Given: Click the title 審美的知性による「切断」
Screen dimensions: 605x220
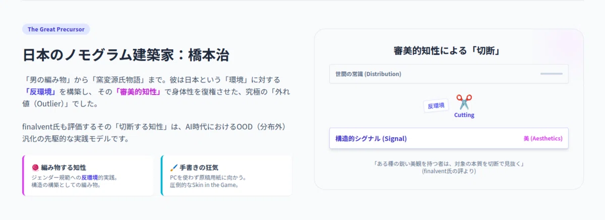Looking at the screenshot, I should [449, 50].
